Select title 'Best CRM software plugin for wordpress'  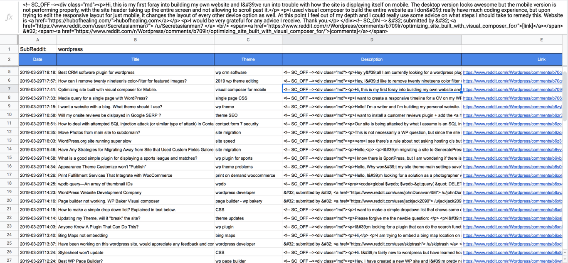point(135,72)
